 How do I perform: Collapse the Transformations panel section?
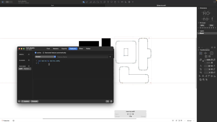coord(199,50)
